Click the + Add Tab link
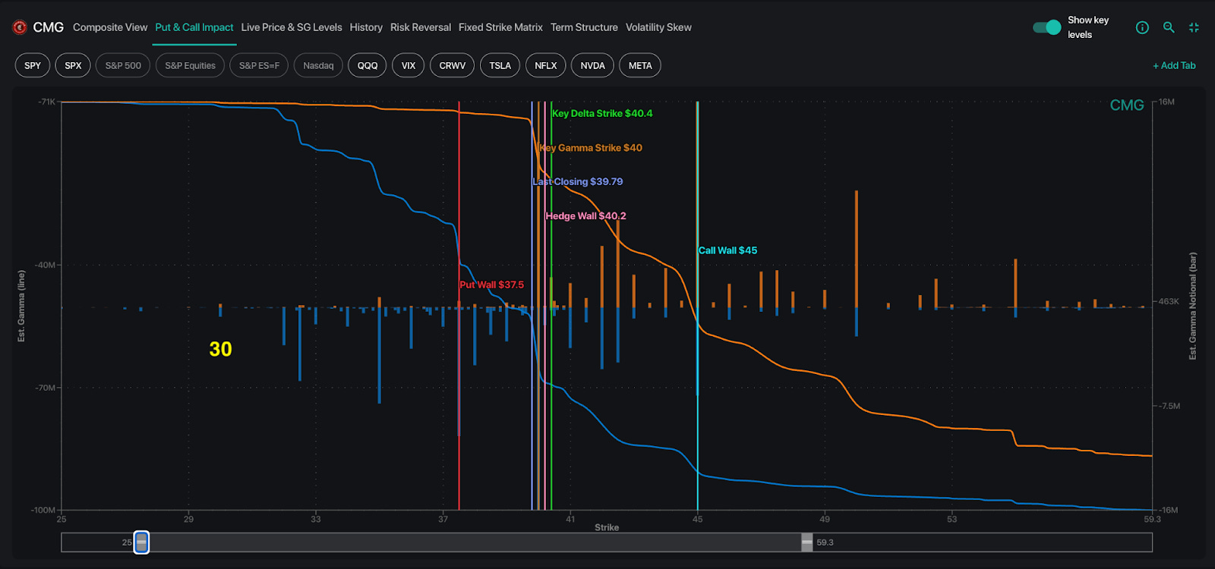 pyautogui.click(x=1174, y=66)
